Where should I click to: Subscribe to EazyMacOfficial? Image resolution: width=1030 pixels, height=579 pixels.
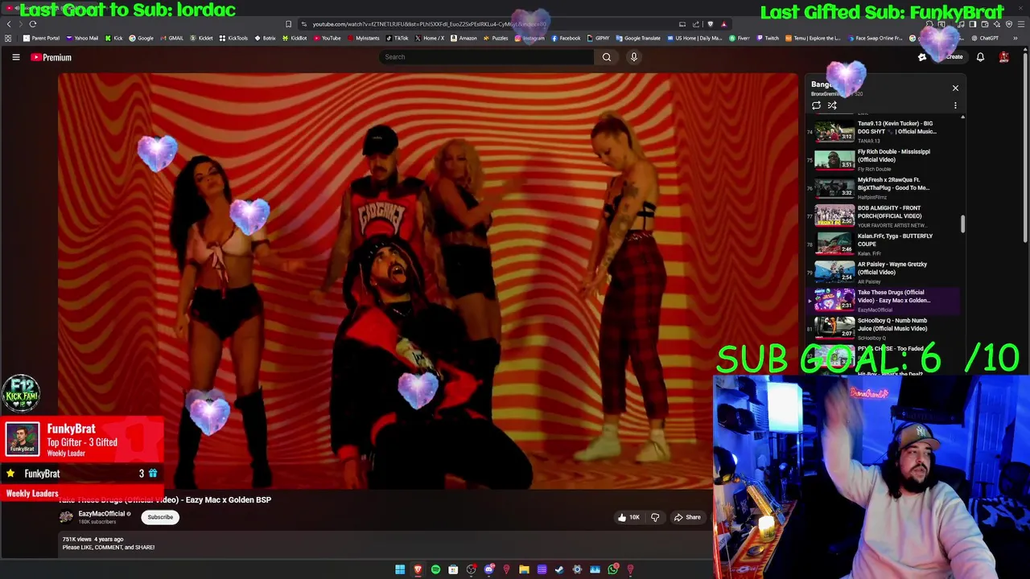click(x=160, y=517)
